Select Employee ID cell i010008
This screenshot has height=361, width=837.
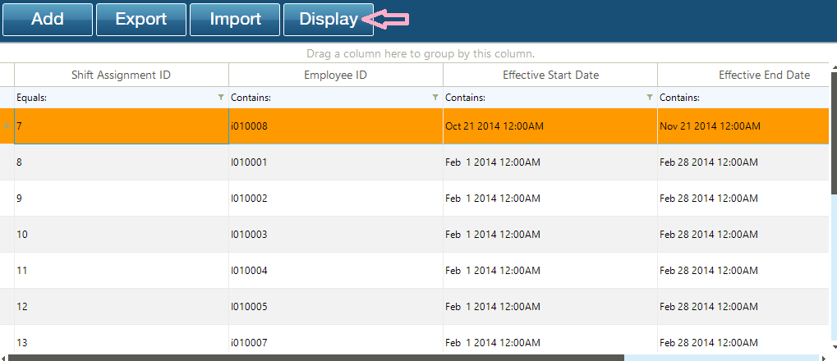pos(336,126)
